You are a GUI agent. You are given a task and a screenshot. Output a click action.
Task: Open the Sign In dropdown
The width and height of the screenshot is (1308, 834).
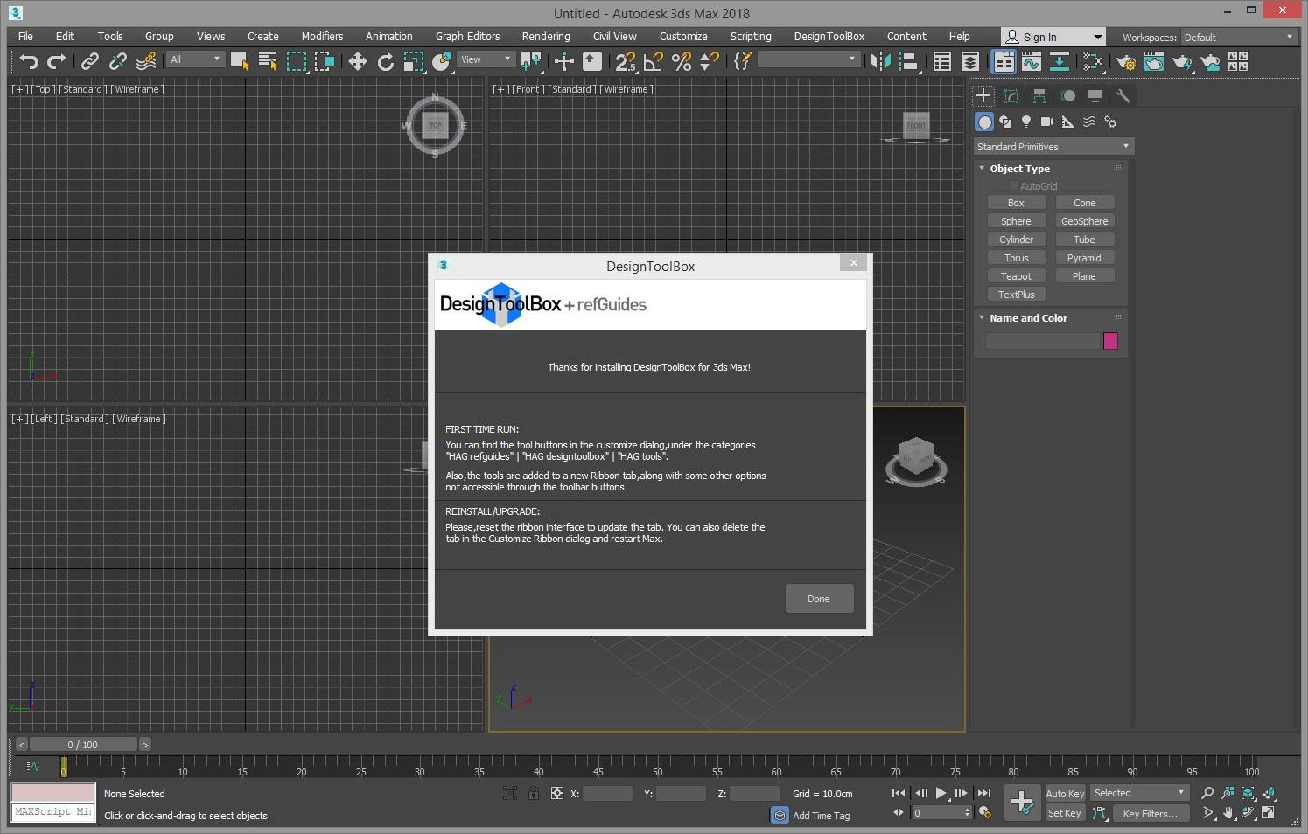pyautogui.click(x=1053, y=37)
